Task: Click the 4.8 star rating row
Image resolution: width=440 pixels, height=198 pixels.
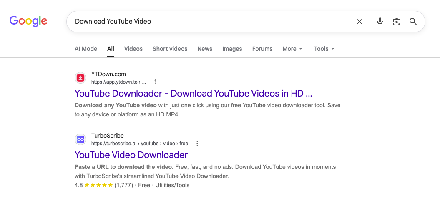Action: point(132,185)
